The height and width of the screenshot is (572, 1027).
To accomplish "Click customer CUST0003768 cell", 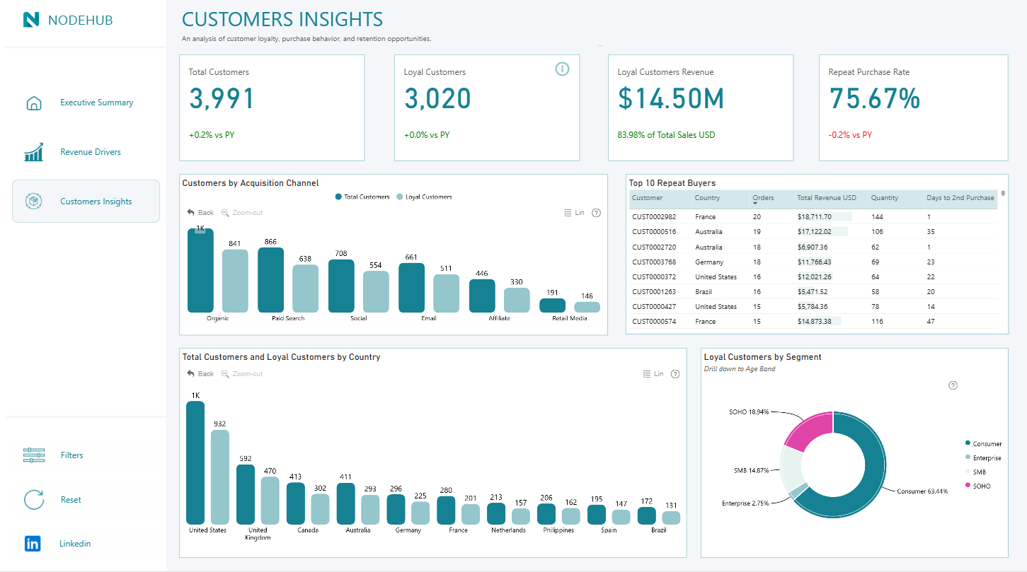I will [654, 262].
